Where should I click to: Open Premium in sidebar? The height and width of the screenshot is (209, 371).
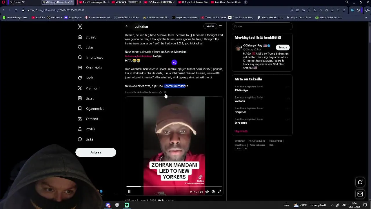click(x=89, y=88)
